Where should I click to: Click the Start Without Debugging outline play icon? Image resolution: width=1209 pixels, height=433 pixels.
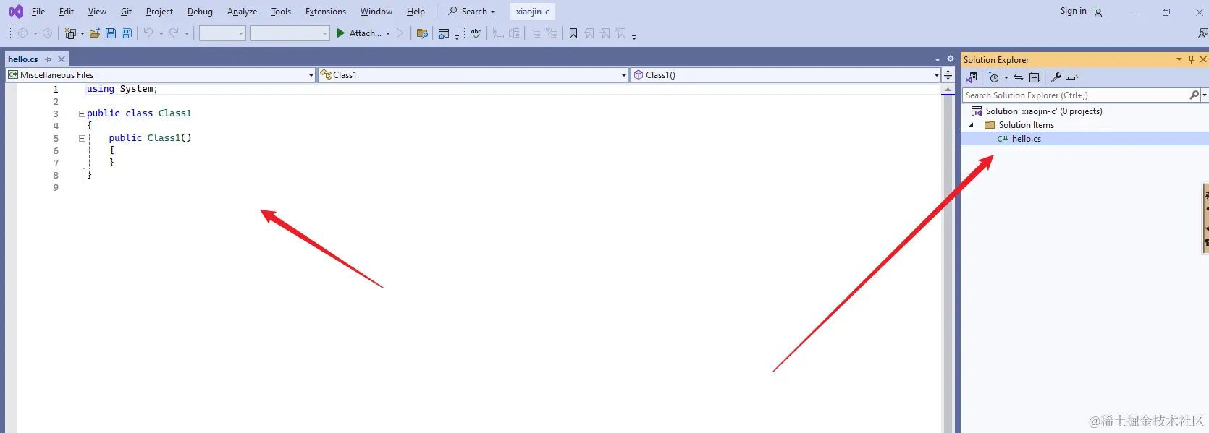pyautogui.click(x=400, y=33)
